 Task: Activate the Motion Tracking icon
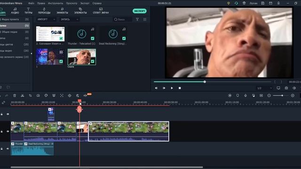(62, 95)
